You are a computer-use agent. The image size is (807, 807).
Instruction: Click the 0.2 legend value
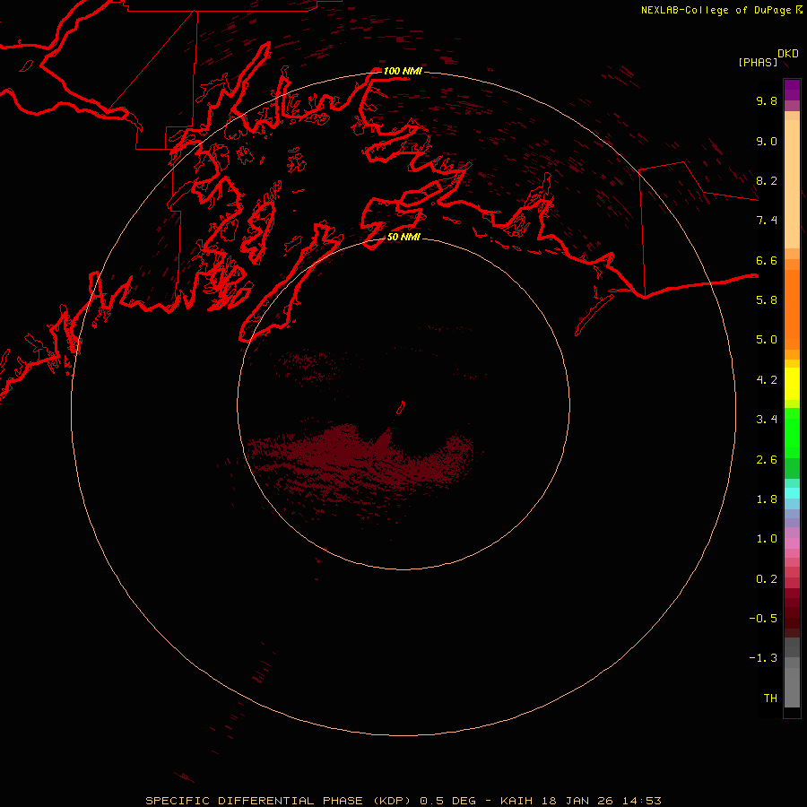click(x=767, y=579)
